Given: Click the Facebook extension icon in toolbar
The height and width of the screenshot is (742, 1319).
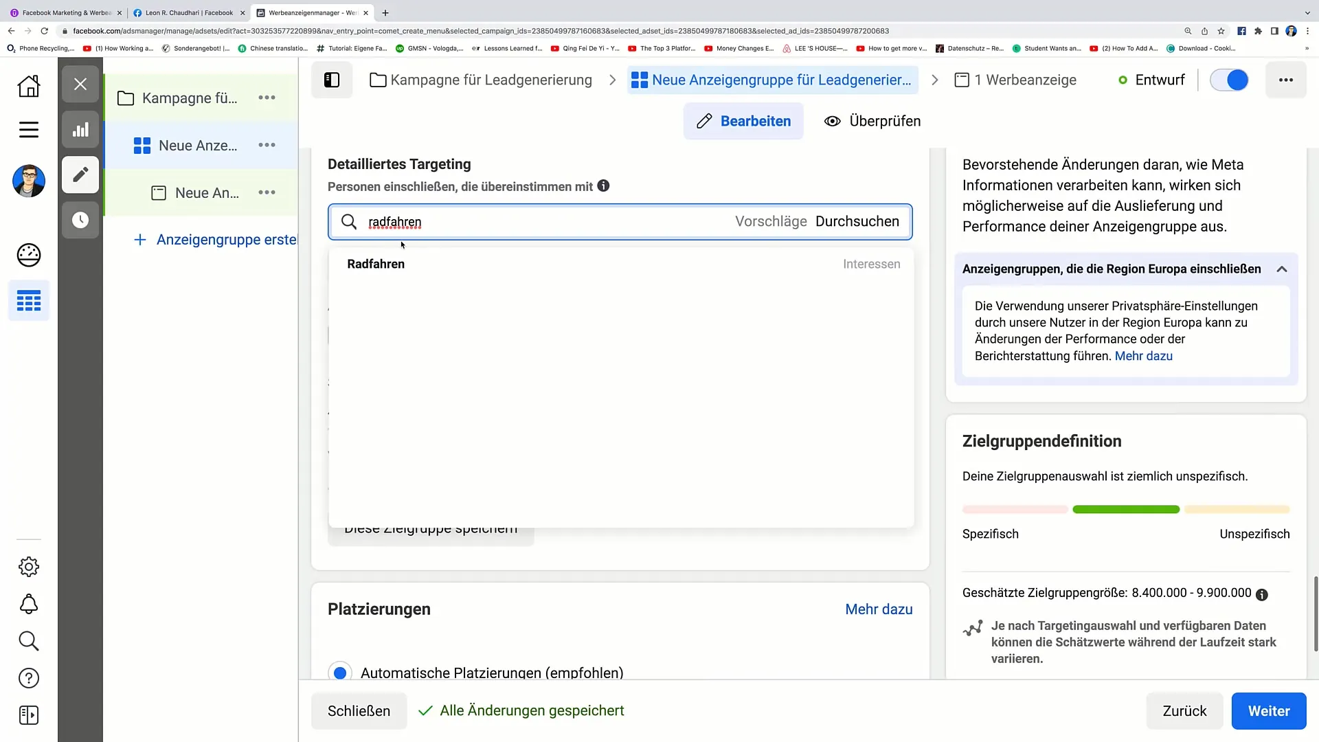Looking at the screenshot, I should (x=1241, y=31).
